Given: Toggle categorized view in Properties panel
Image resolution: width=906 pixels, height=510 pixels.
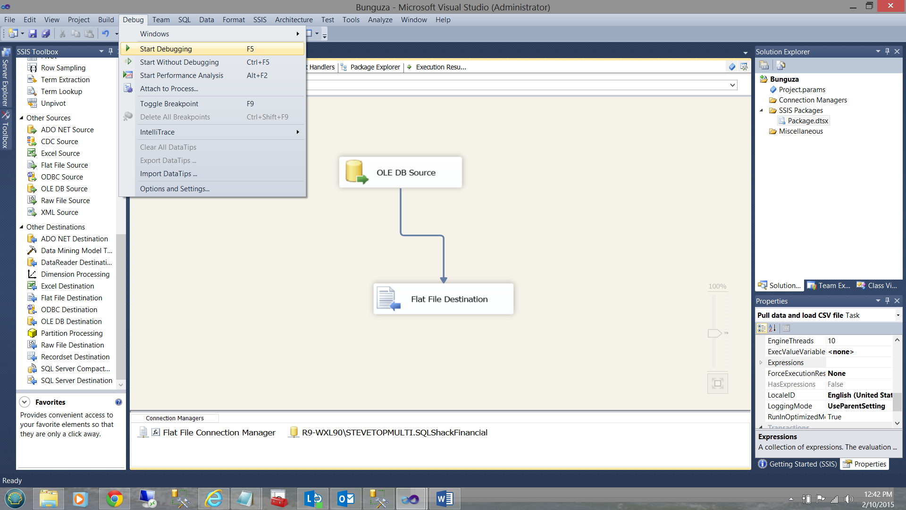Looking at the screenshot, I should 761,328.
